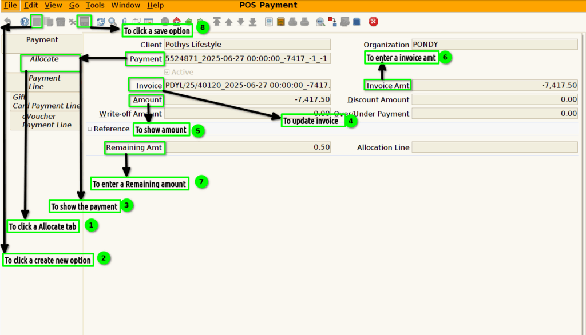The image size is (586, 335).
Task: Click the Save toolbar icon
Action: tap(85, 22)
